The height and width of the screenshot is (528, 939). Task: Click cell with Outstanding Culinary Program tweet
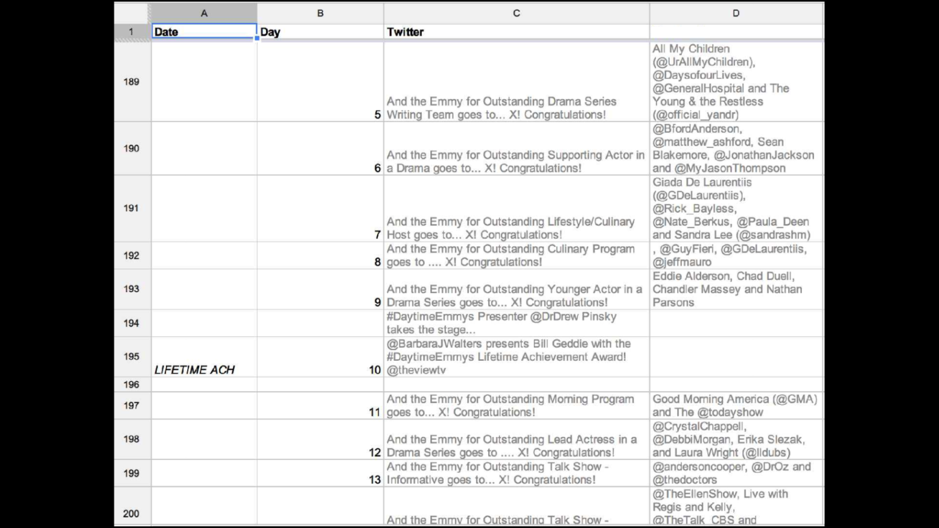(x=516, y=255)
